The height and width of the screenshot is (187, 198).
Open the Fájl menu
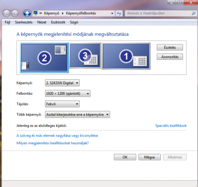tap(8, 22)
